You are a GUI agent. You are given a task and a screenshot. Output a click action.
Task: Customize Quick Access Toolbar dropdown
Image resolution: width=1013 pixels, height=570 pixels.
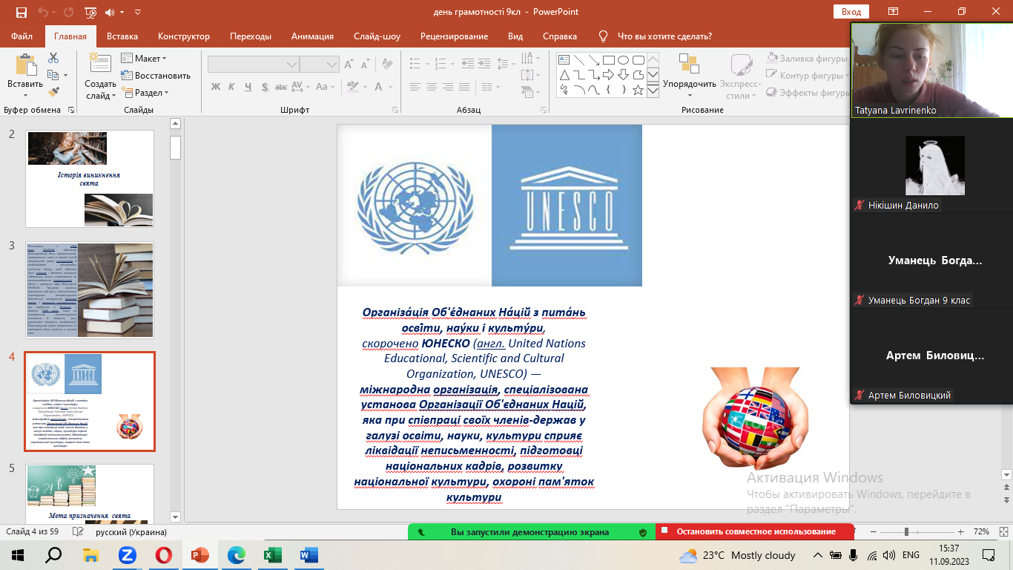pos(138,13)
